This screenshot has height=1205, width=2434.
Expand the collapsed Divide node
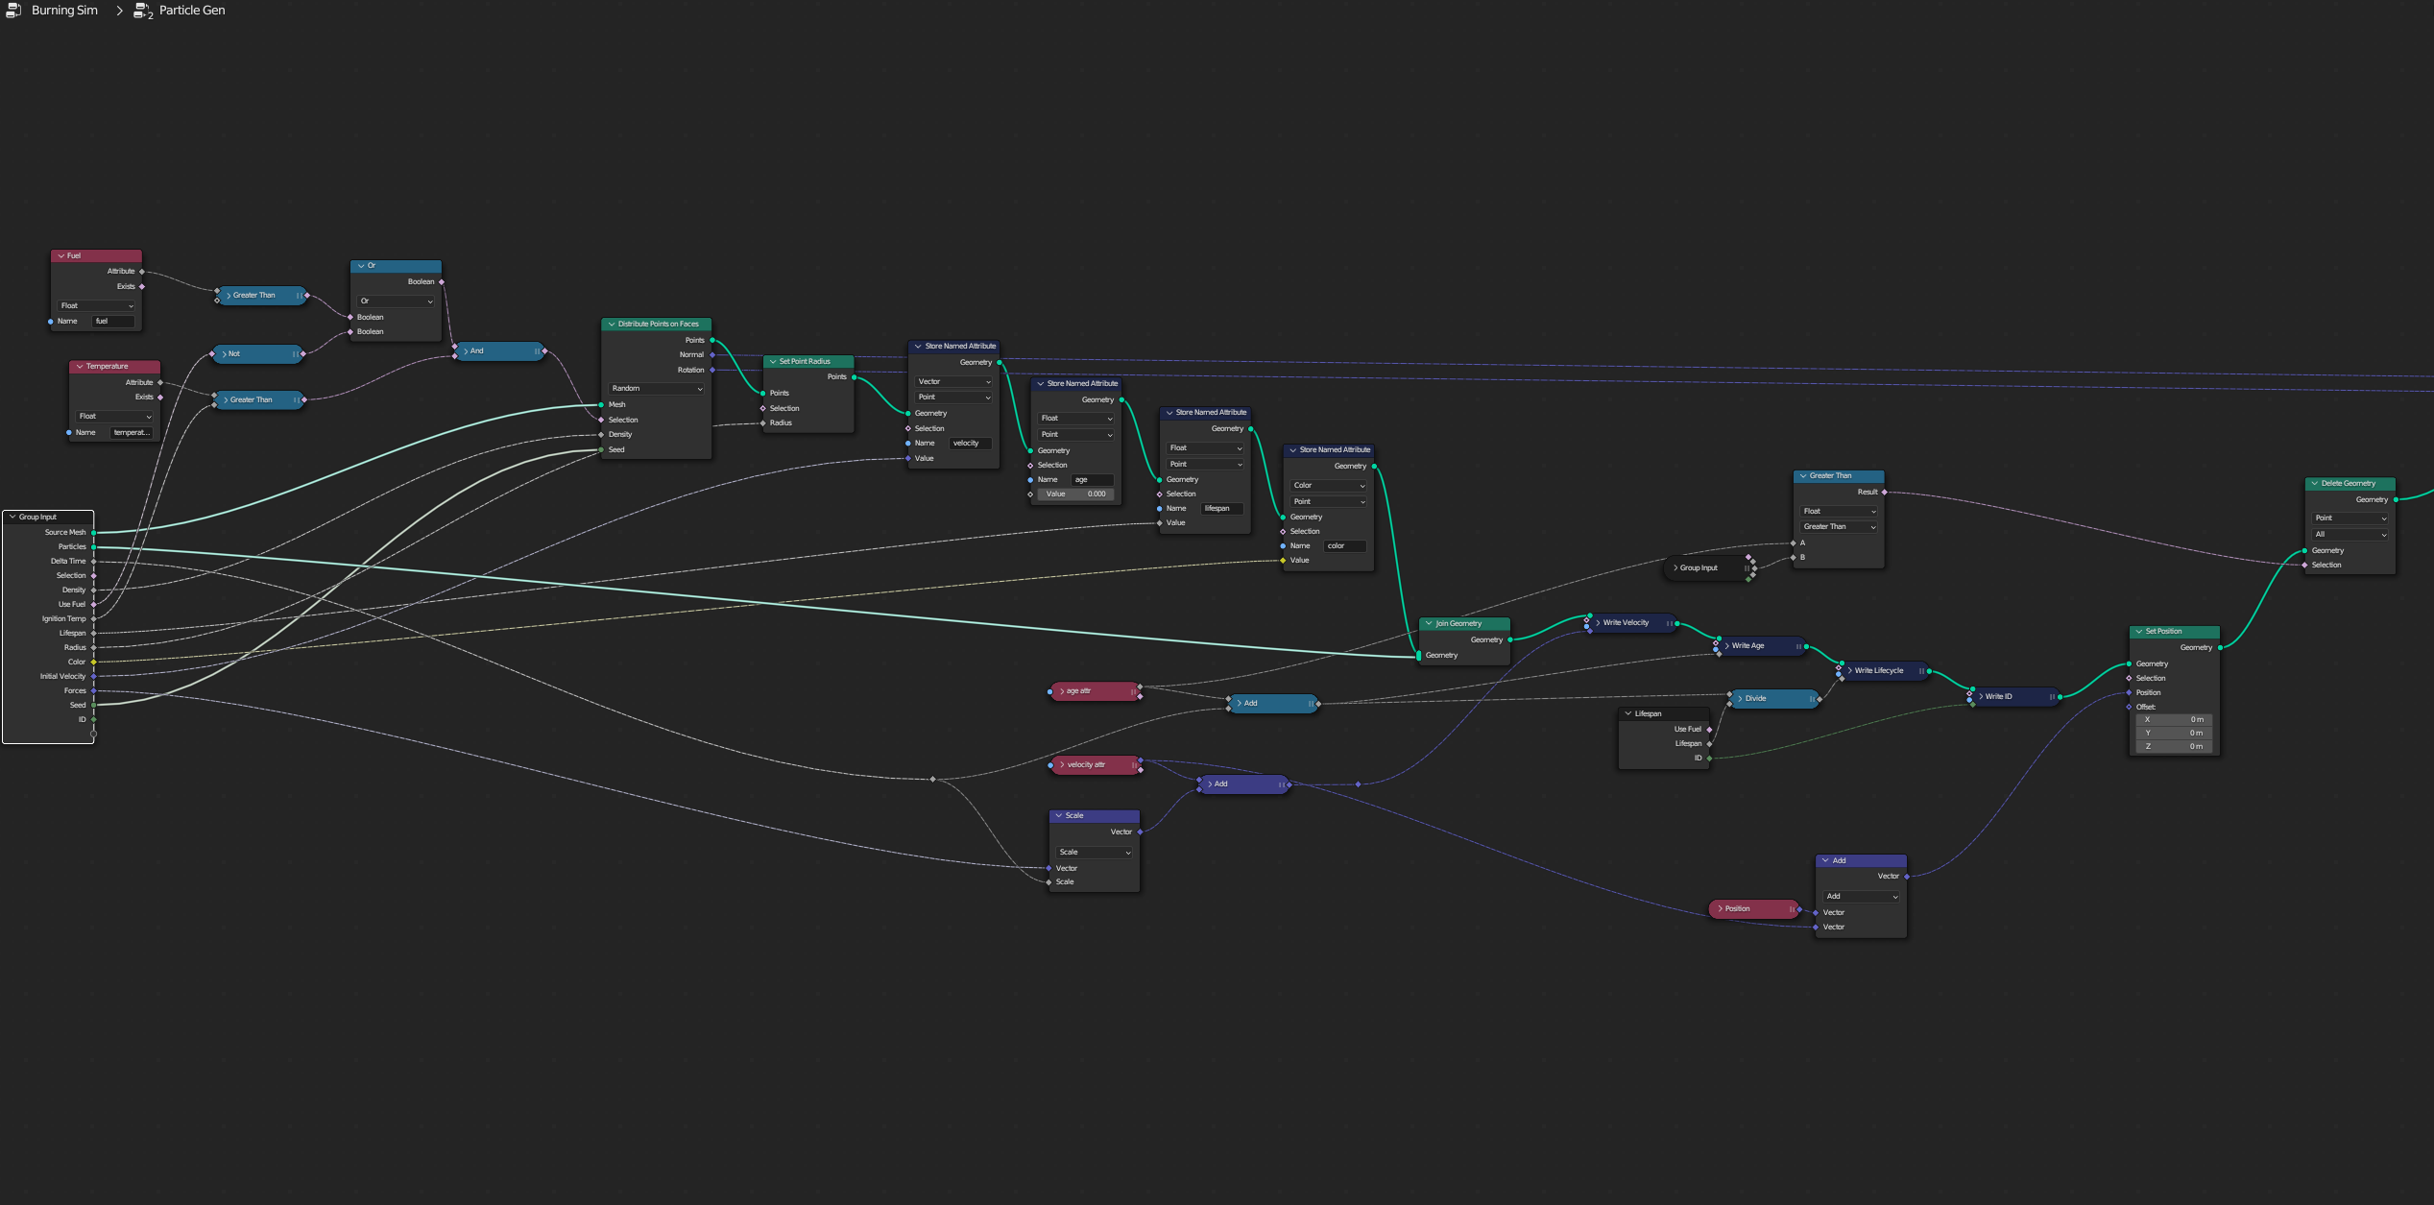click(1740, 699)
